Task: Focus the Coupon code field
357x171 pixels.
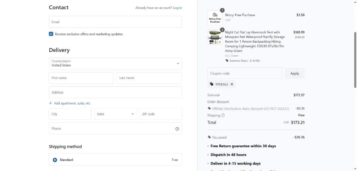Action: [245, 73]
